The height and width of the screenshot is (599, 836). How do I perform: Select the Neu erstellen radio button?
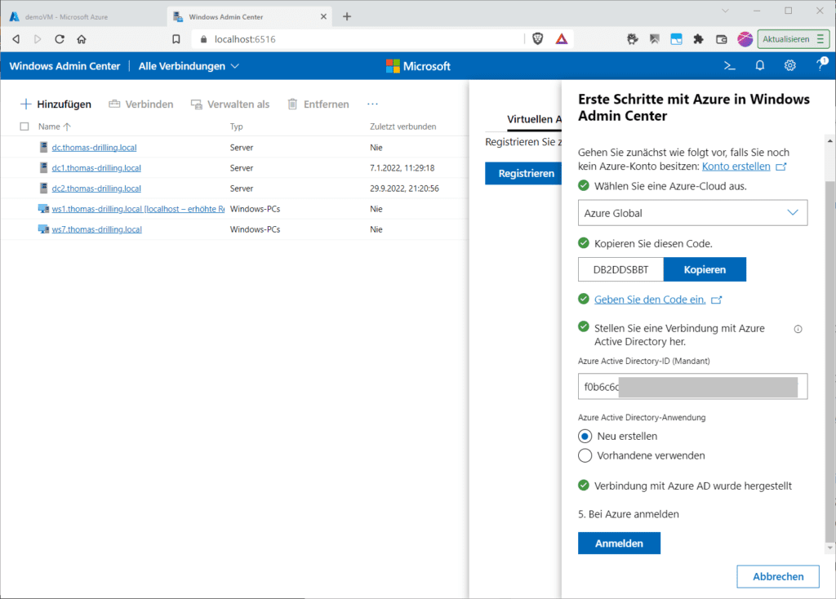[585, 436]
